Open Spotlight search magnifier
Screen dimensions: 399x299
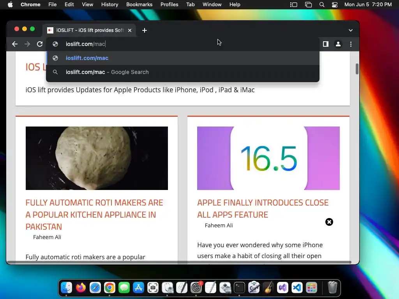pos(321,5)
